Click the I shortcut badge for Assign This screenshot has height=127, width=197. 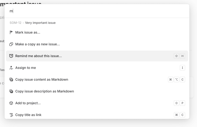(182, 68)
